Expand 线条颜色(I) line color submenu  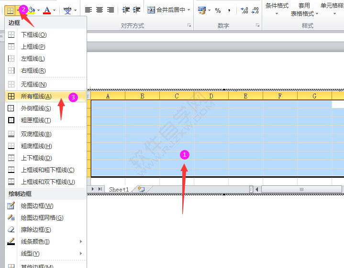[x=45, y=241]
